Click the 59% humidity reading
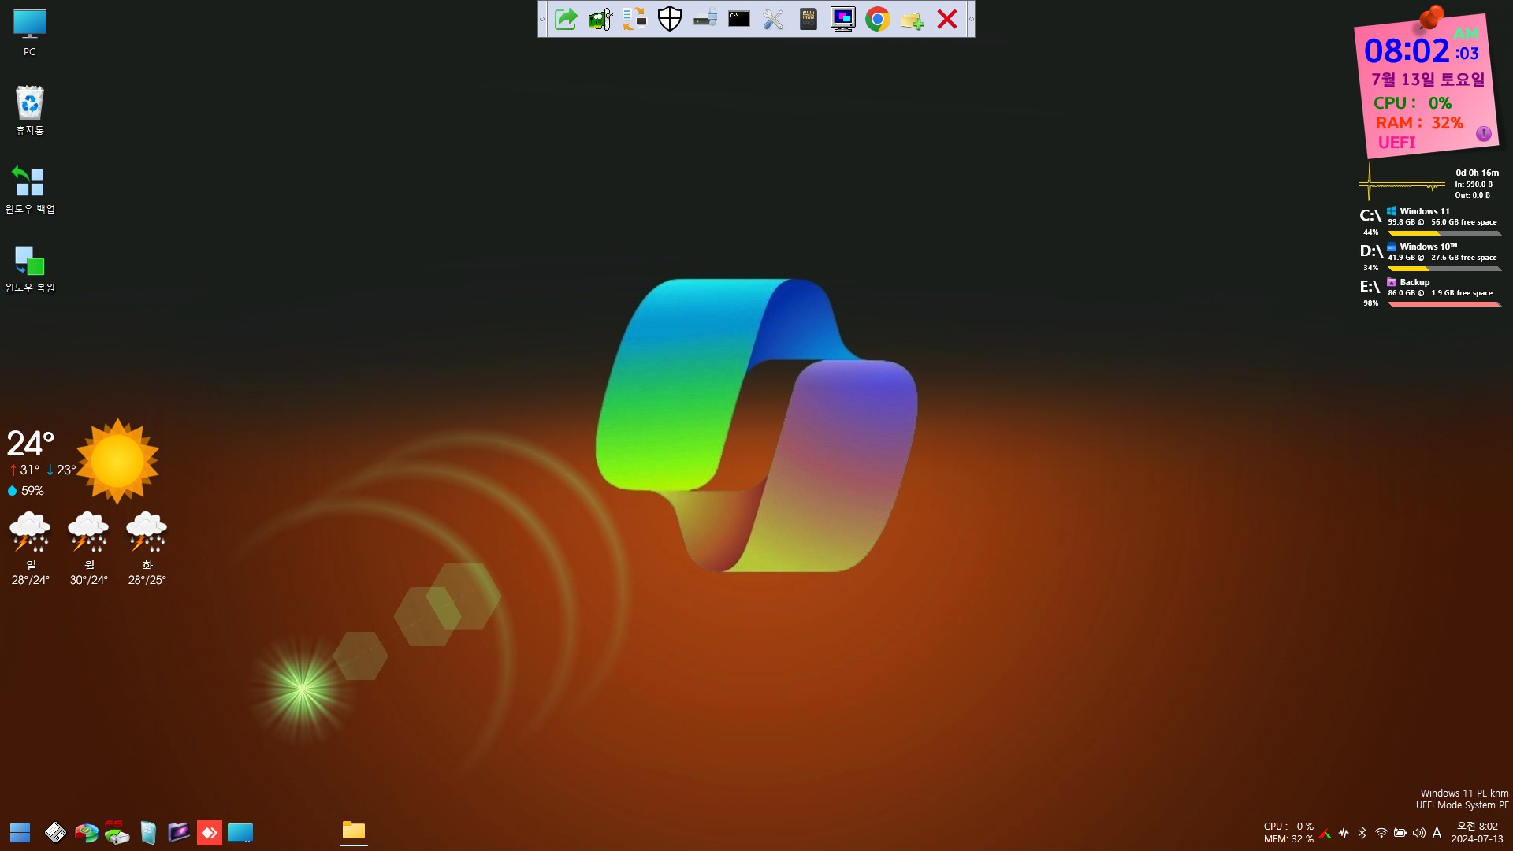The width and height of the screenshot is (1513, 851). 25,491
